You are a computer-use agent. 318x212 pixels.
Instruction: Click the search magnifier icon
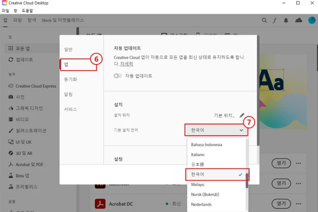tap(264, 20)
